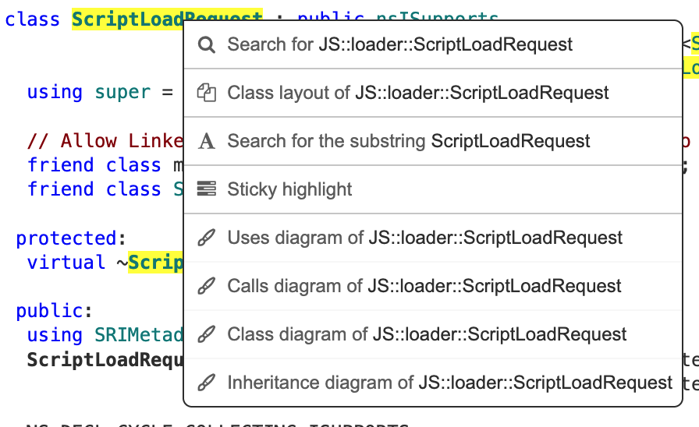Click the 'protected' keyword in the code
This screenshot has width=699, height=427.
[x=66, y=238]
